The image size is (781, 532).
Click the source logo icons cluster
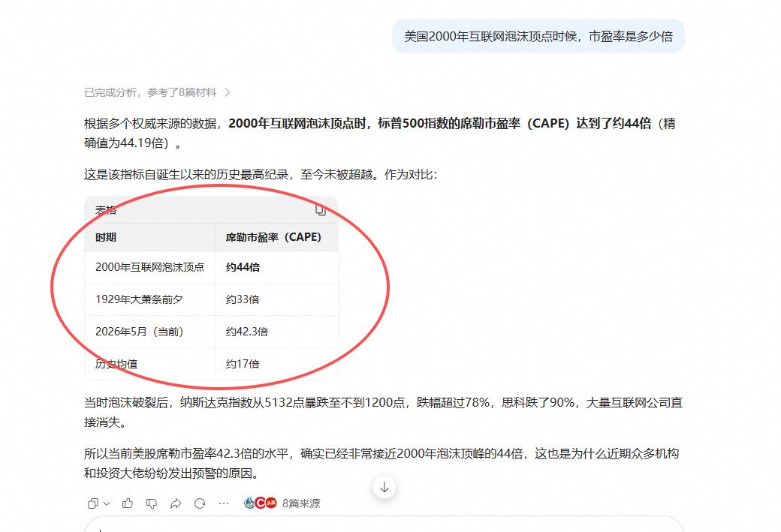[260, 503]
